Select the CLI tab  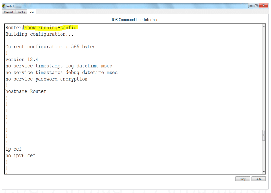(32, 12)
